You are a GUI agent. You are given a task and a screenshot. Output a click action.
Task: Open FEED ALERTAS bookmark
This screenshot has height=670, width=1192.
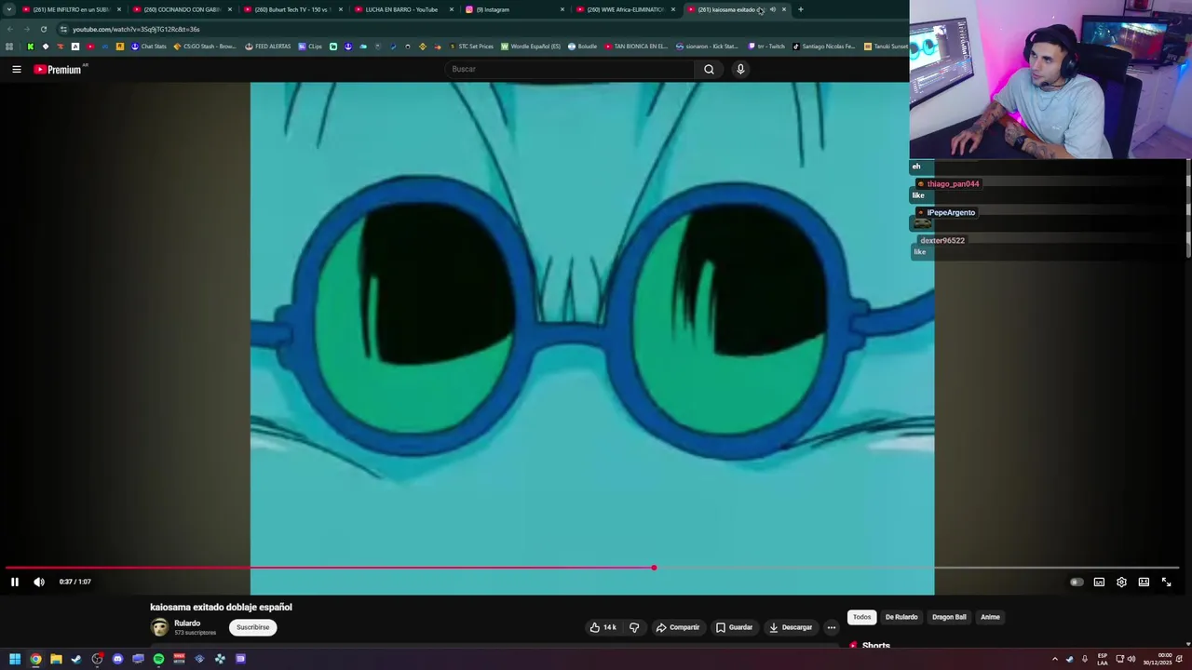pos(268,47)
